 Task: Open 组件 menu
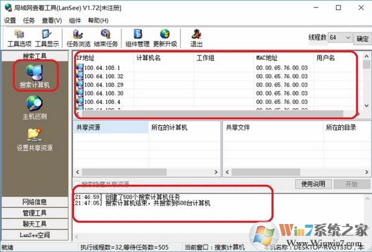[75, 21]
